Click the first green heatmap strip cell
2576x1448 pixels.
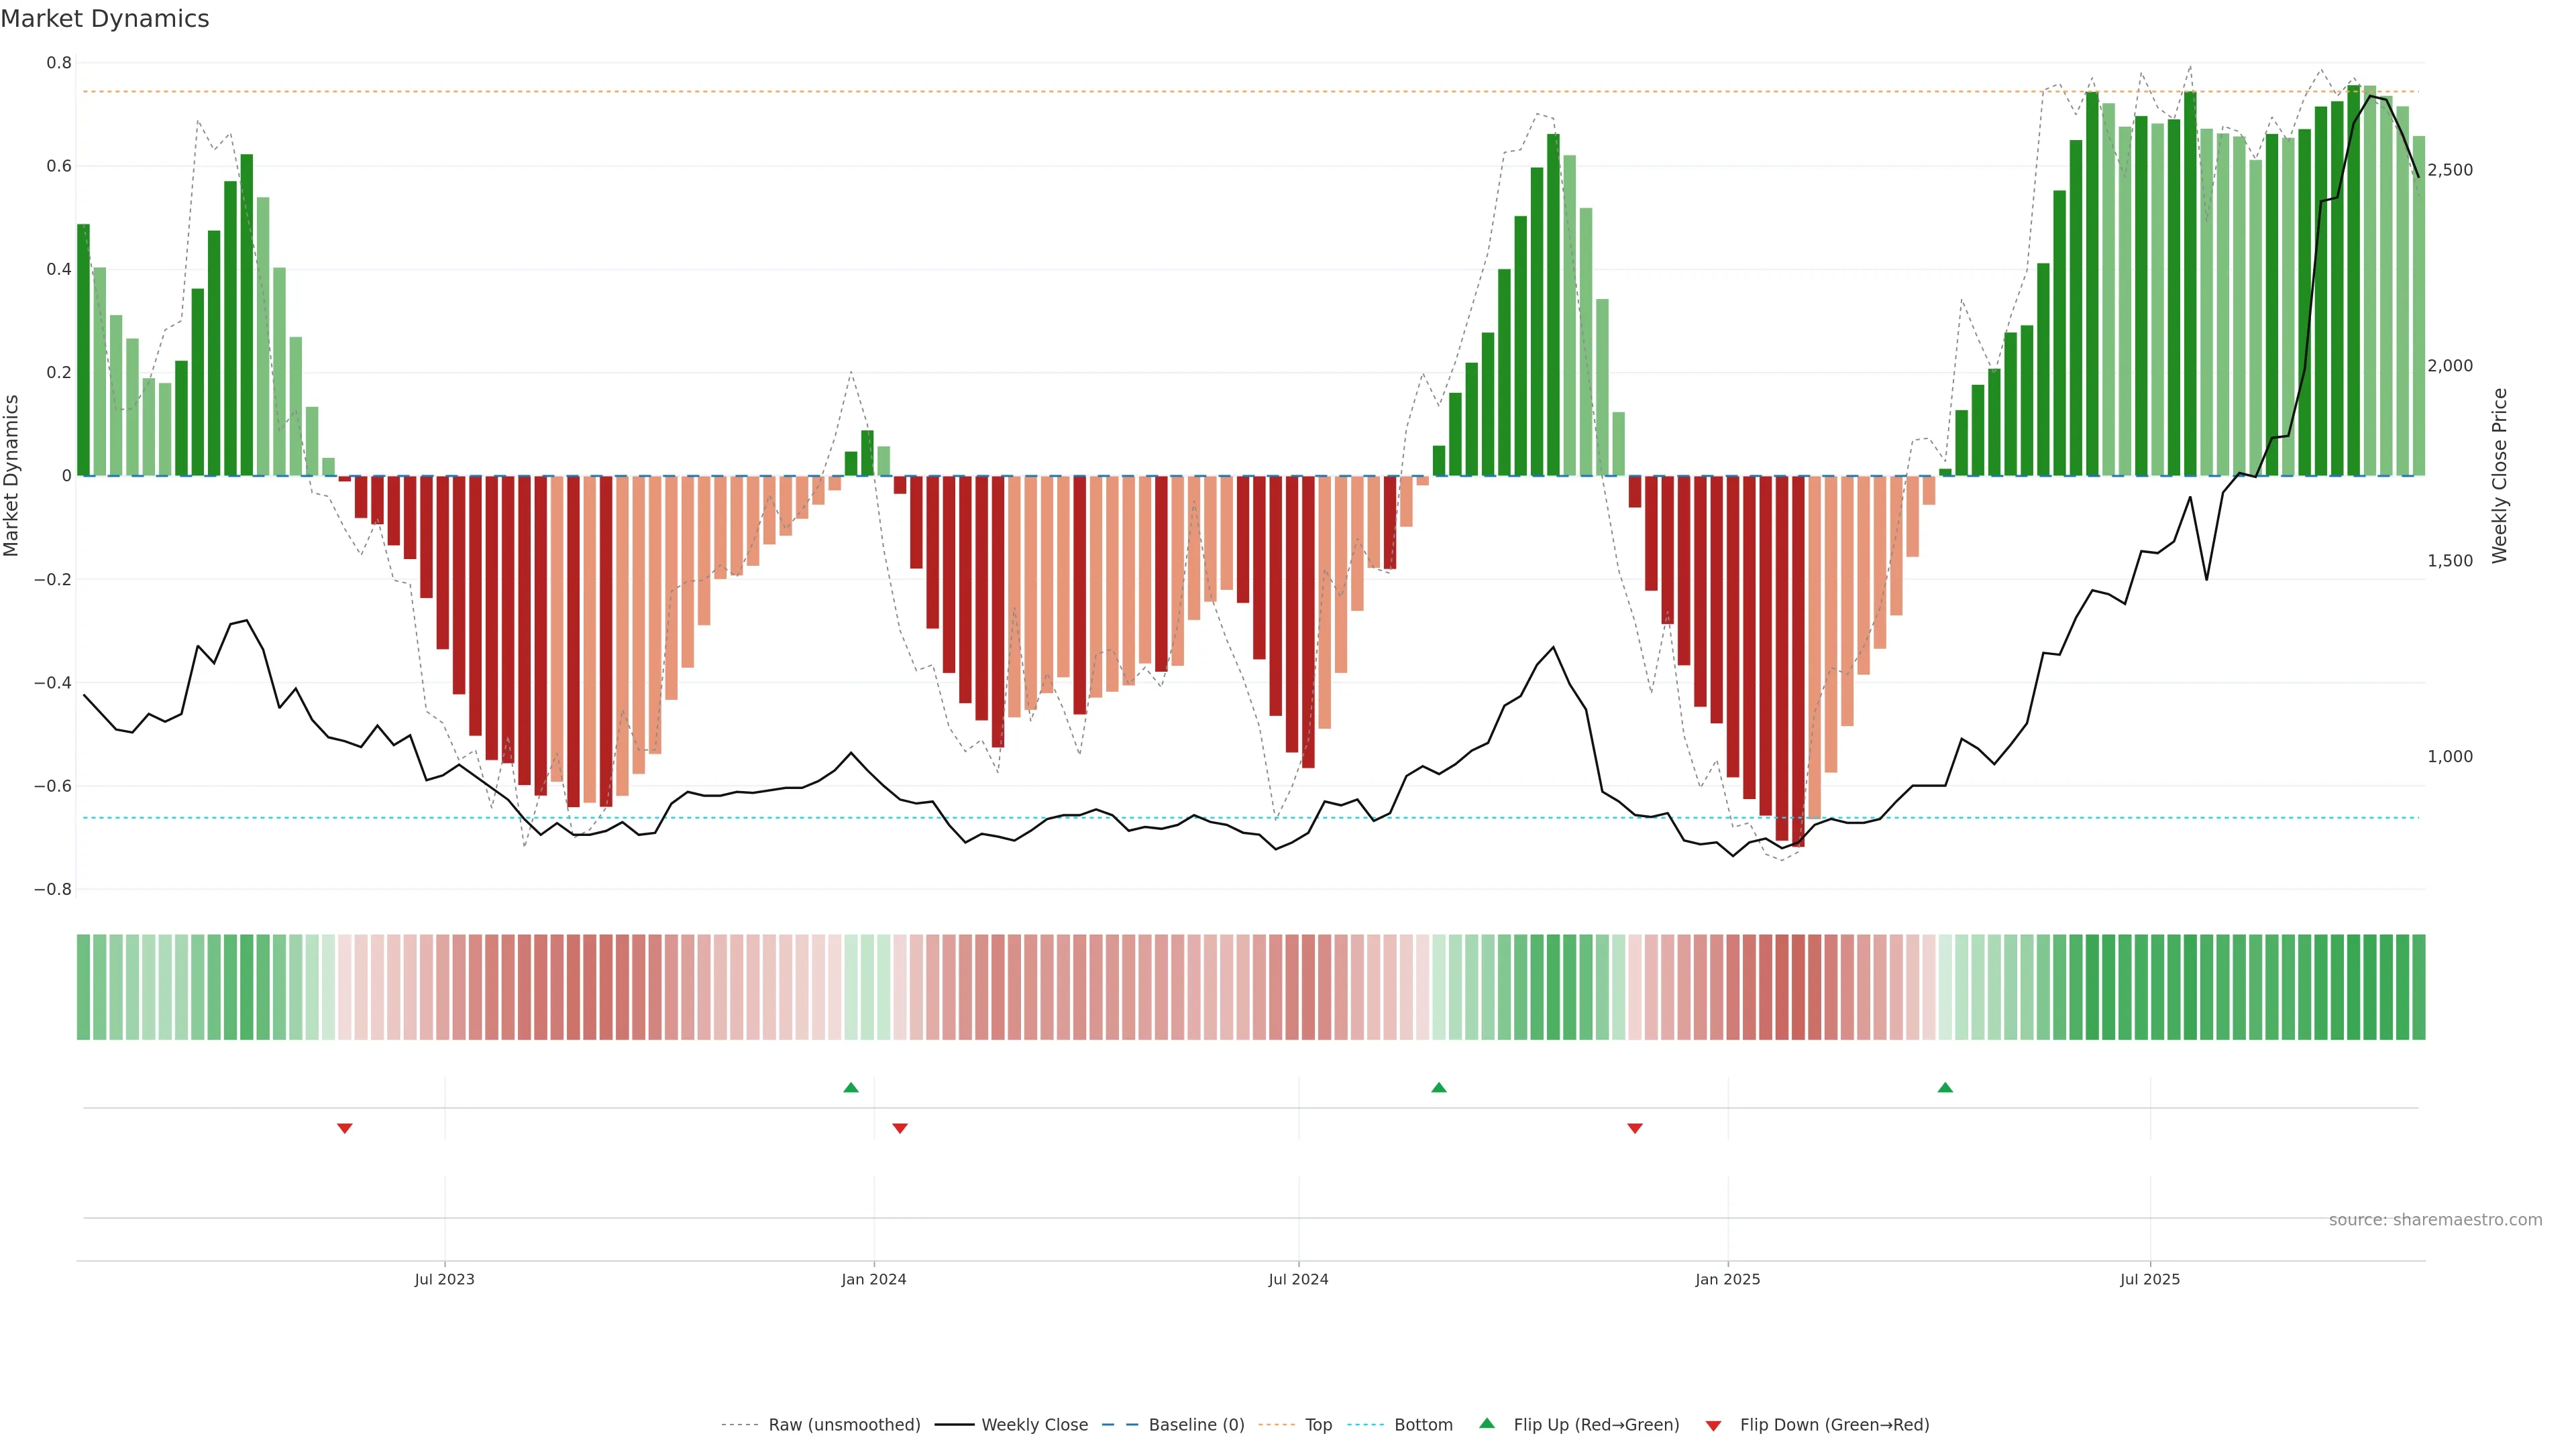pos(83,987)
